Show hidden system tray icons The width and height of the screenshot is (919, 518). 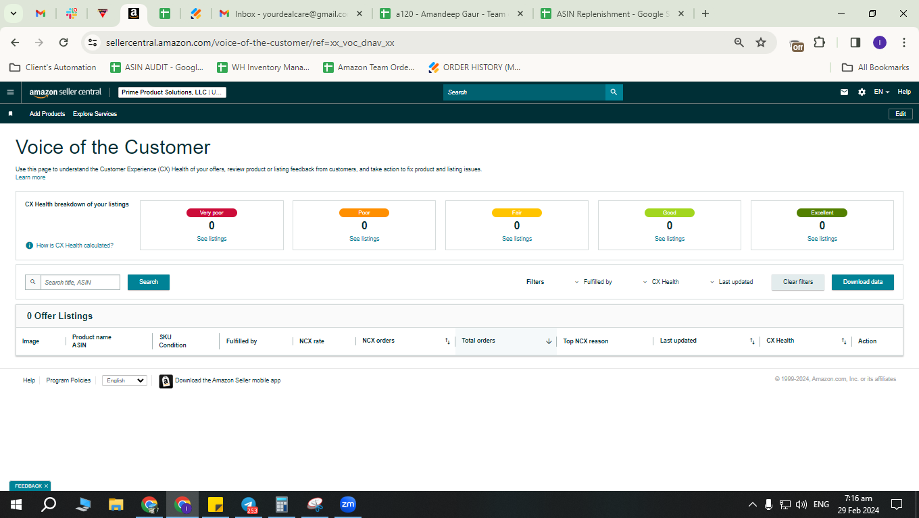752,505
